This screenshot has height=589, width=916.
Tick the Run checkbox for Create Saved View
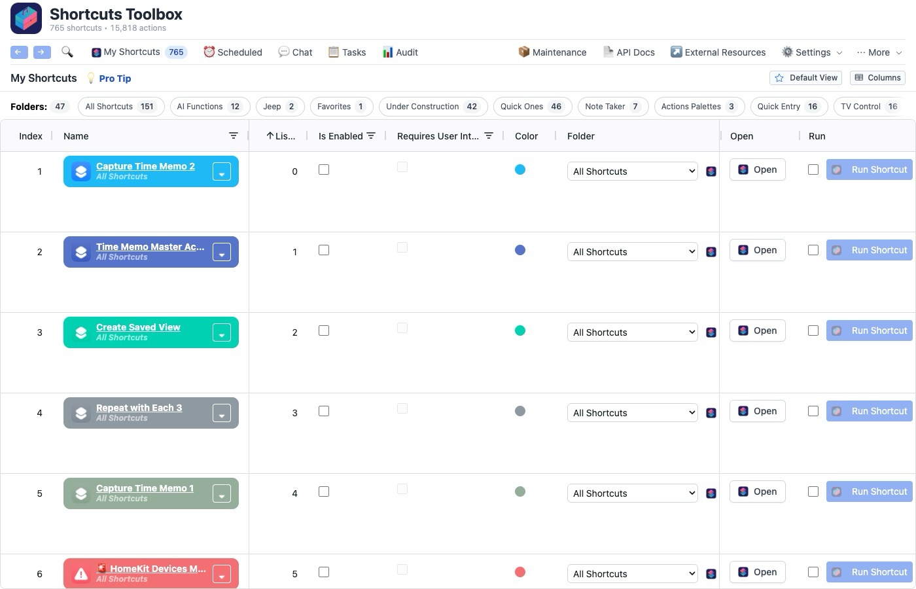tap(813, 330)
